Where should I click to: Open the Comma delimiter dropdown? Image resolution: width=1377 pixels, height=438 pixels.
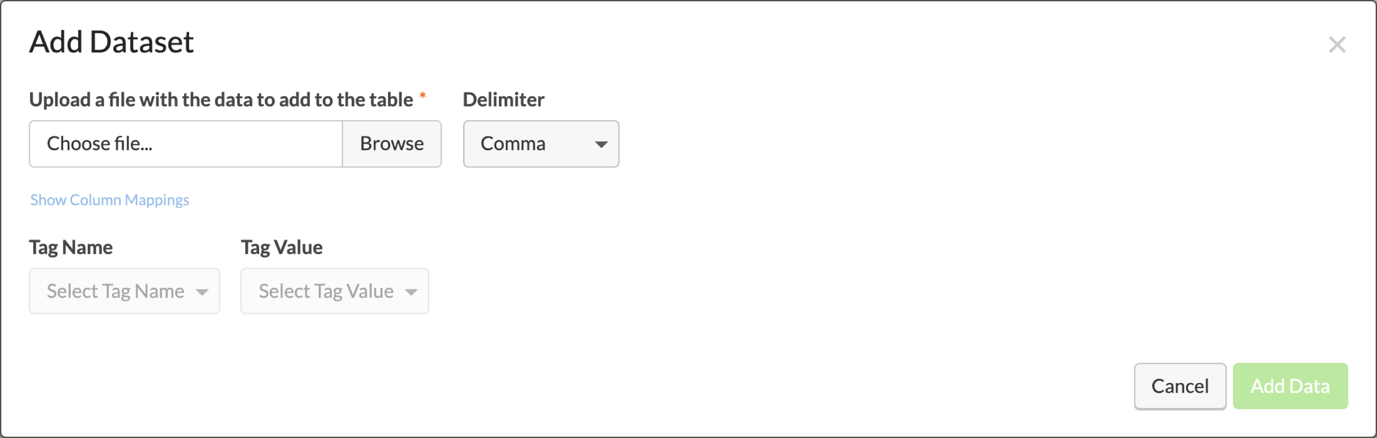tap(541, 144)
